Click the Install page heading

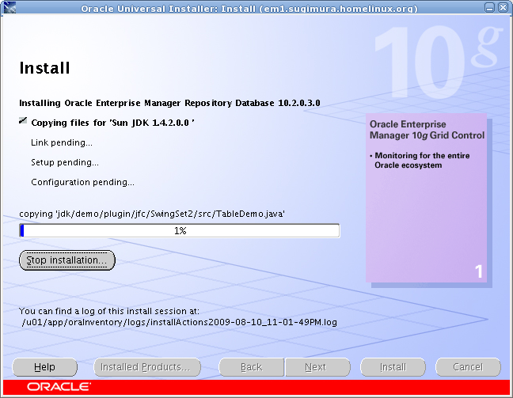coord(45,68)
